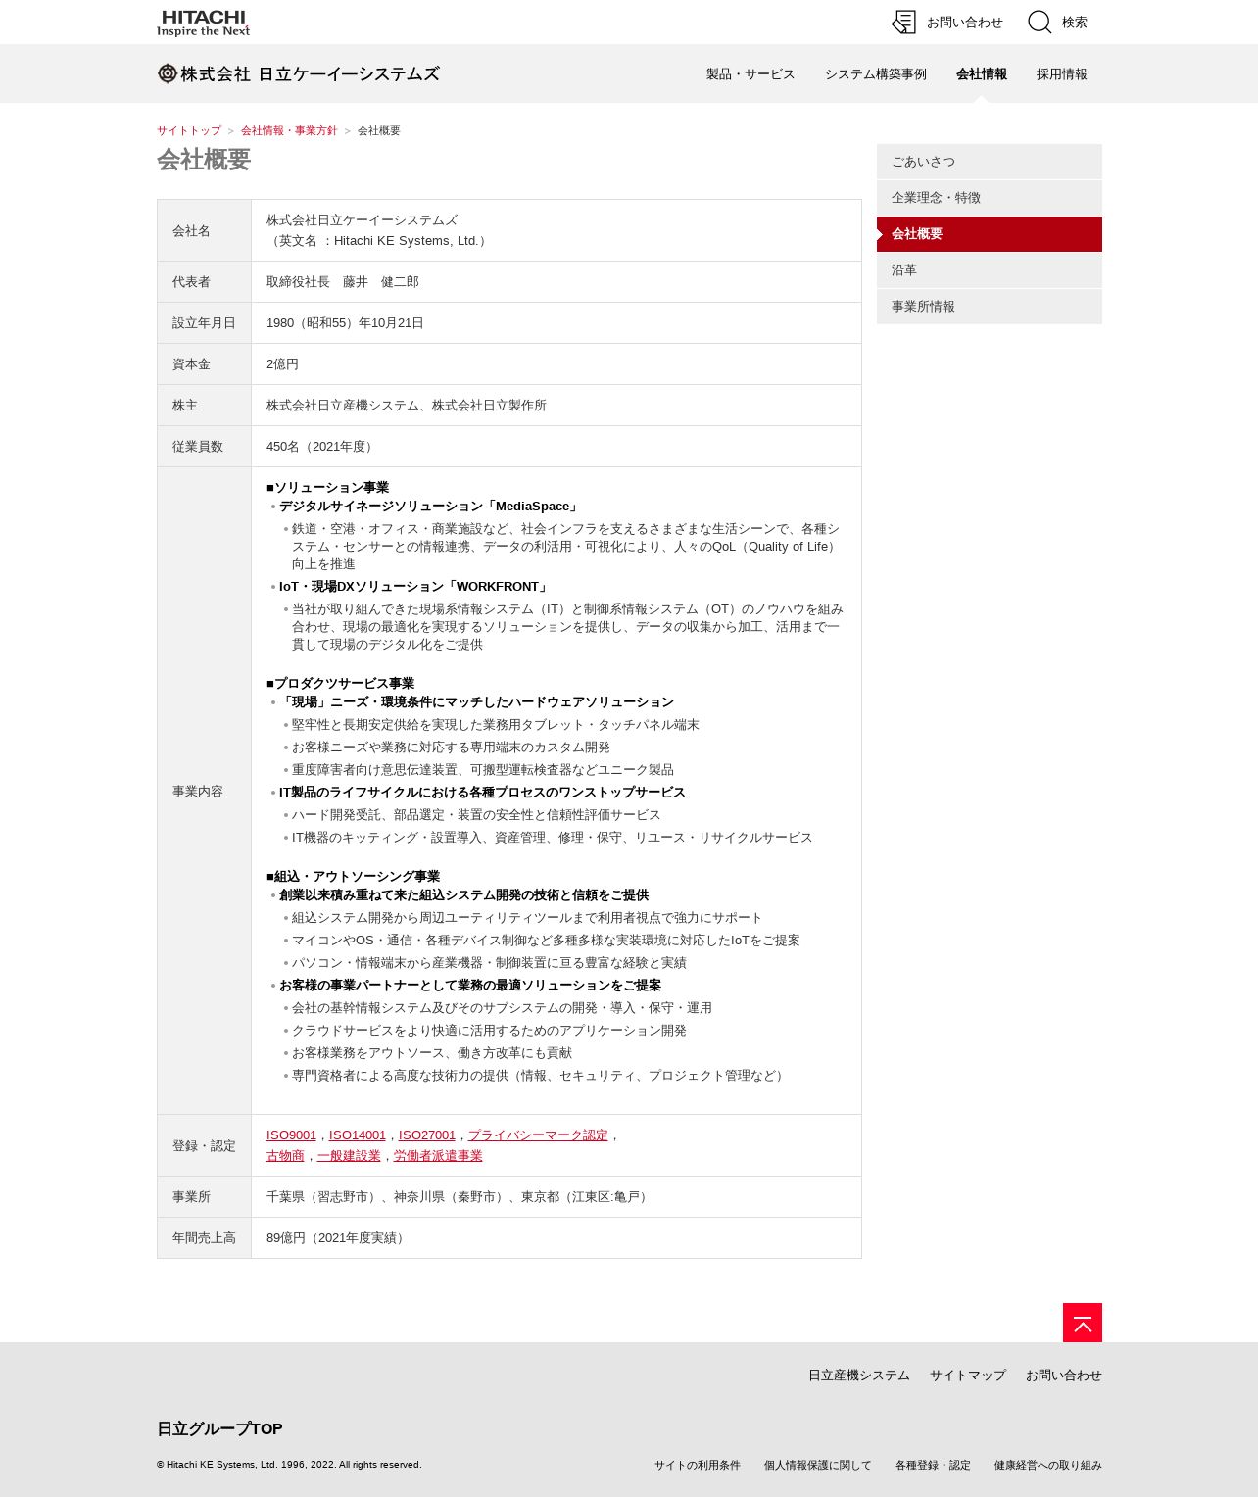This screenshot has height=1497, width=1258.
Task: Click the ■プロダクツサービス事業 heading
Action: (340, 684)
